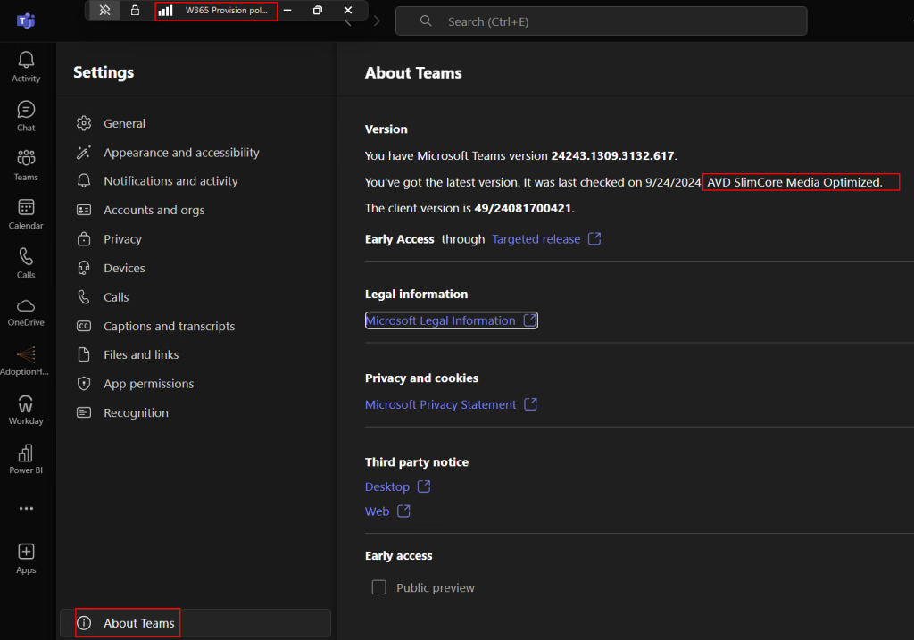The width and height of the screenshot is (914, 640).
Task: Open Accounts and orgs settings
Action: 154,211
